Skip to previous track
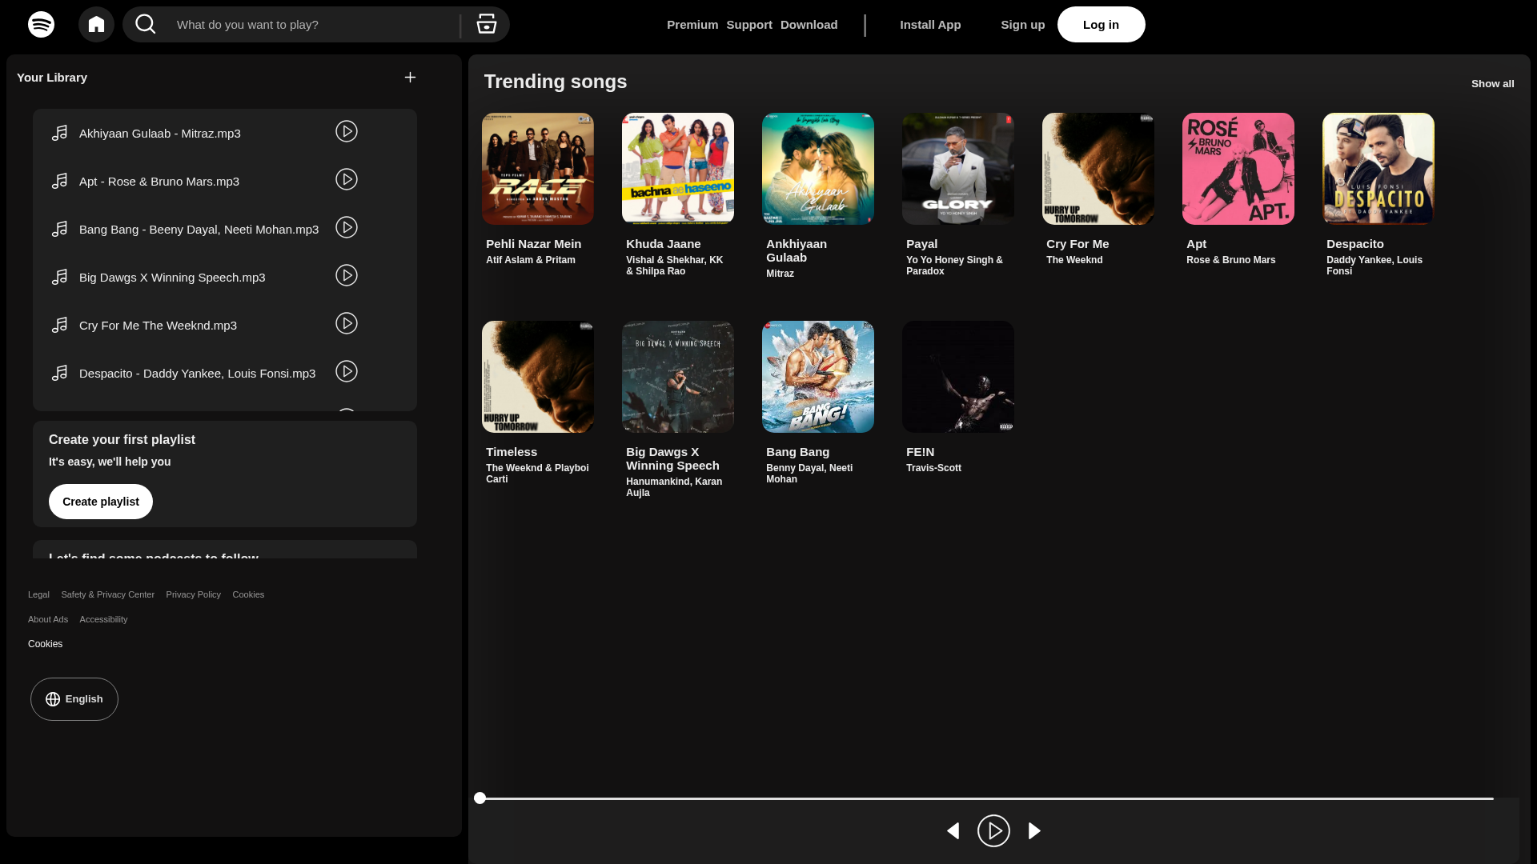The image size is (1537, 864). point(953,831)
